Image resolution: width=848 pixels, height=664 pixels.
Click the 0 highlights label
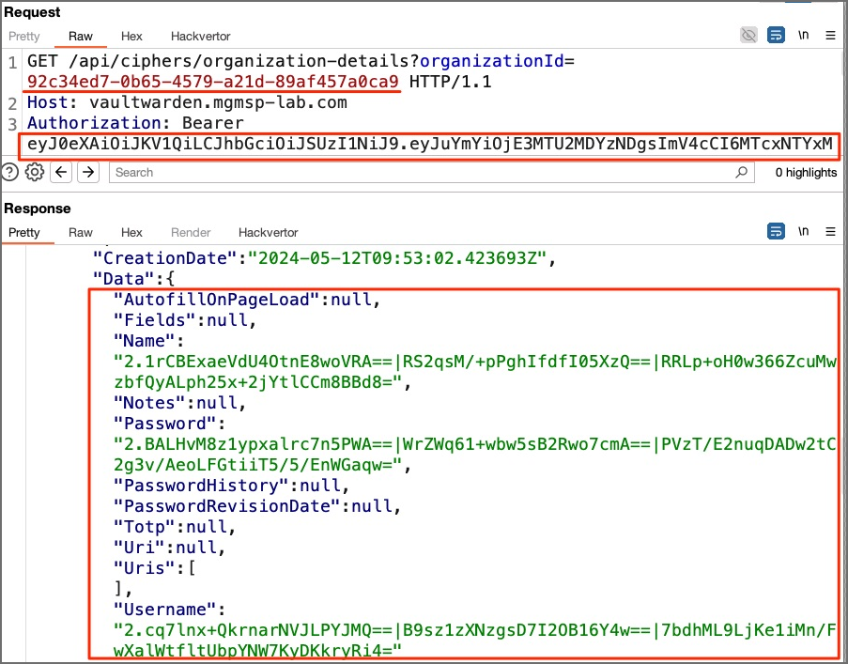coord(806,172)
